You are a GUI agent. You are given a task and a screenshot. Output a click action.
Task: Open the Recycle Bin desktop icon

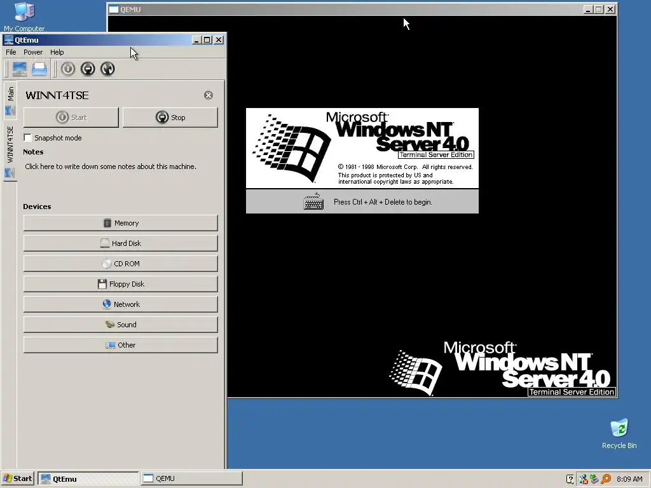click(x=619, y=433)
